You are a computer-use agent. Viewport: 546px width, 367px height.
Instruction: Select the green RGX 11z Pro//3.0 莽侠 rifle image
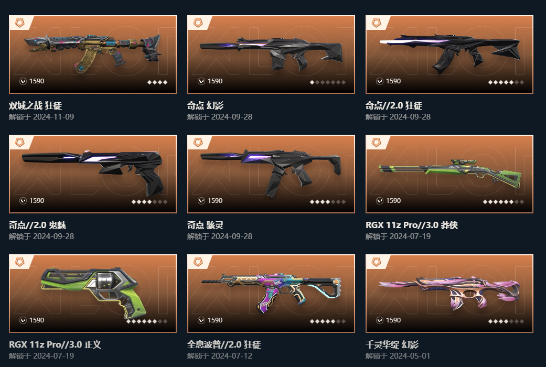tap(449, 174)
